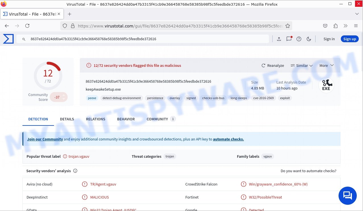This screenshot has height=211, width=363.
Task: Click the EXE file type icon
Action: click(326, 86)
